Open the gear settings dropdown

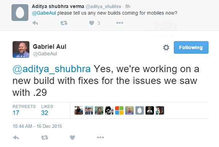coord(166,47)
